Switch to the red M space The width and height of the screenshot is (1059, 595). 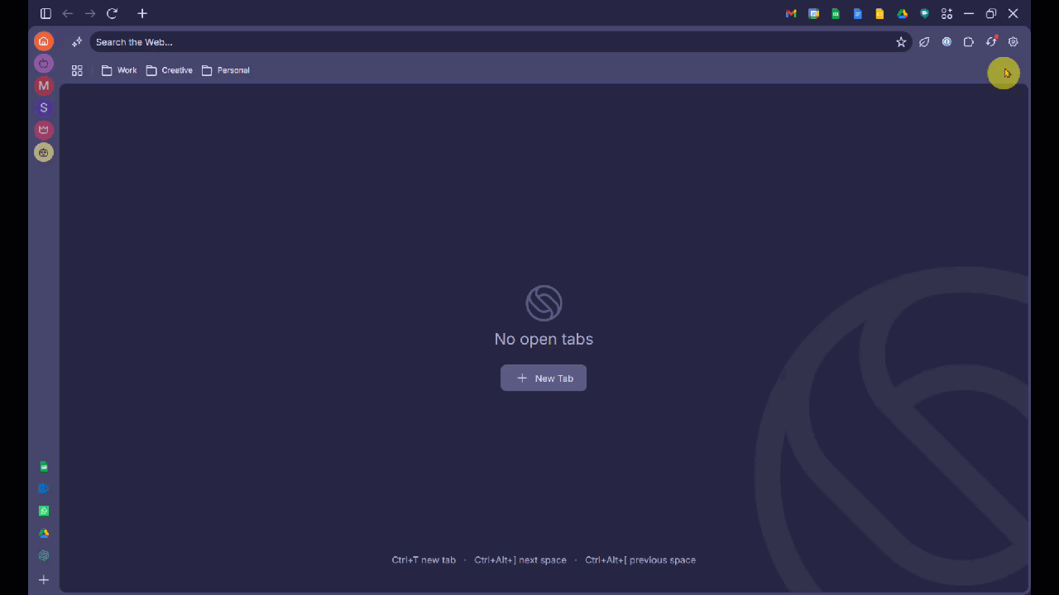pos(44,85)
